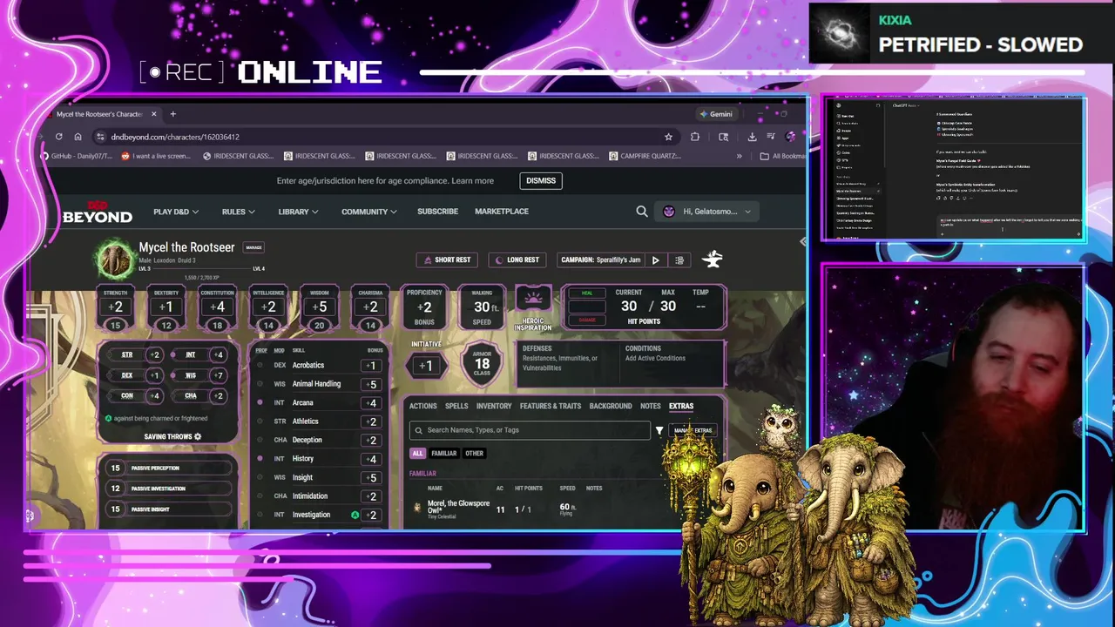Open the Gemini button in the browser
1115x627 pixels.
pos(715,114)
